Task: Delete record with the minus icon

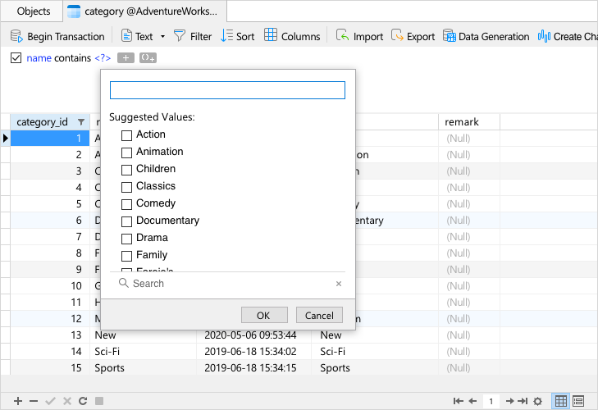Action: tap(34, 401)
